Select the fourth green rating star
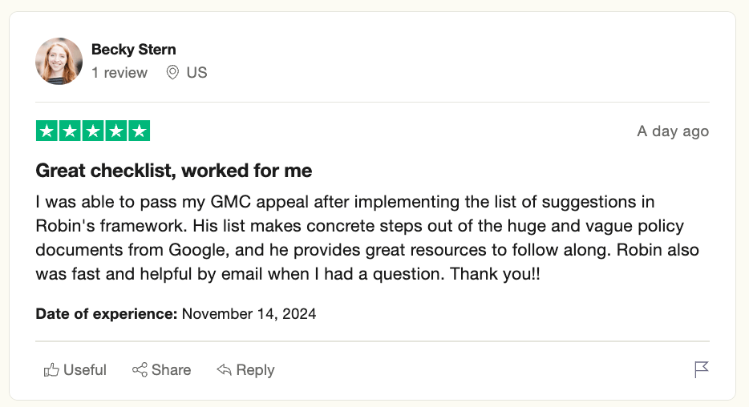This screenshot has height=407, width=749. [x=116, y=131]
